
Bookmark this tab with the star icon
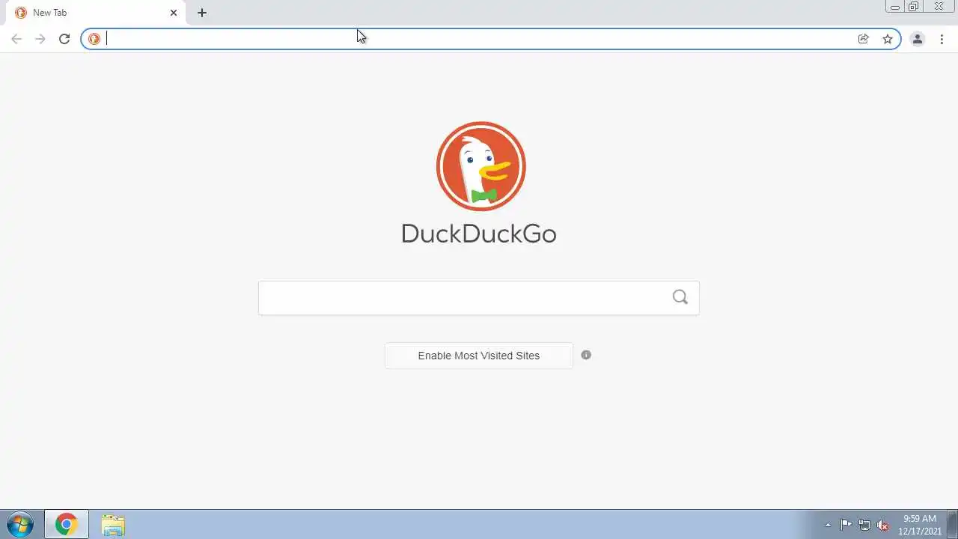[888, 39]
